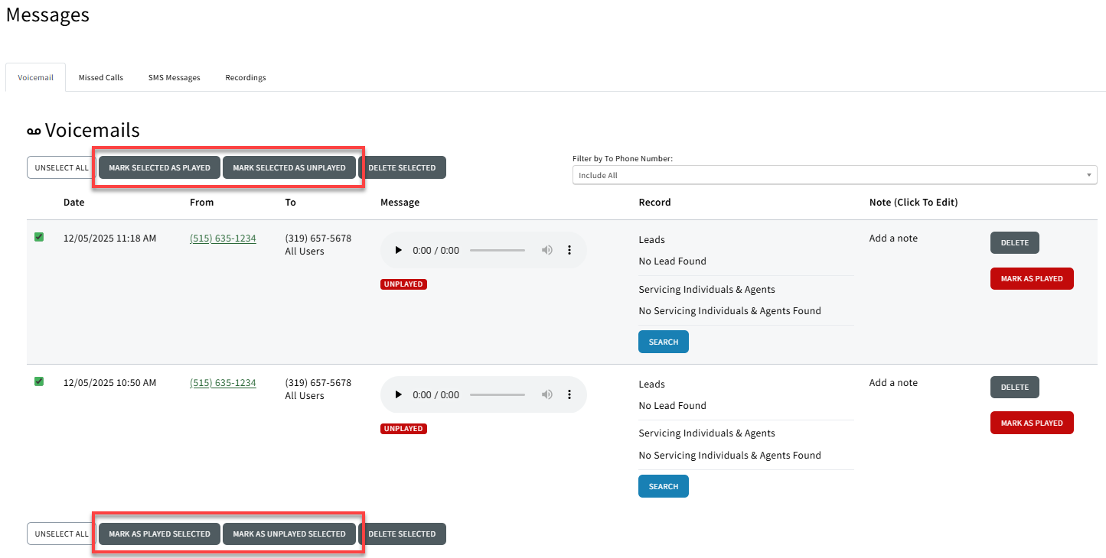Uncheck the 11:18 AM voicemail checkbox

point(39,237)
